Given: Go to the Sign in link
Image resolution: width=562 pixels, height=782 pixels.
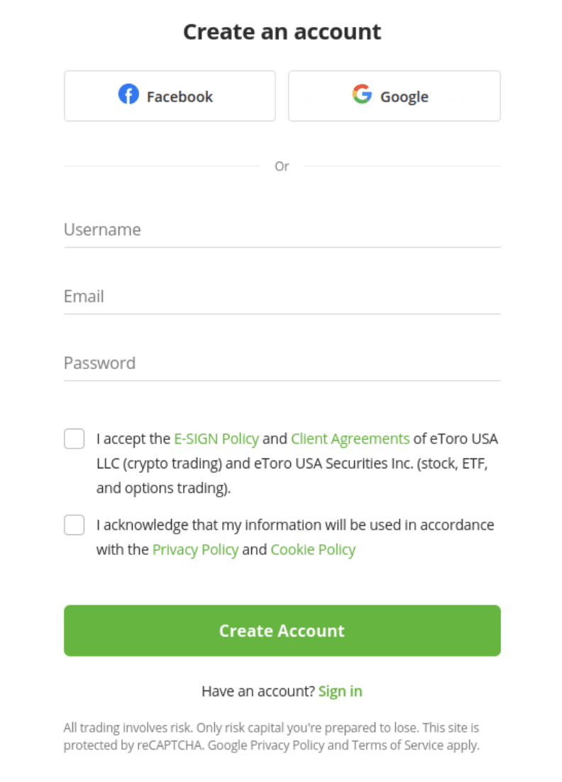Looking at the screenshot, I should pyautogui.click(x=340, y=691).
